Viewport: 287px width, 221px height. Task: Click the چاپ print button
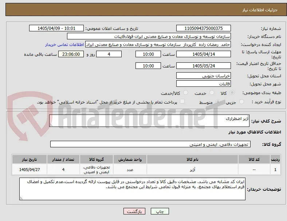[160, 211]
